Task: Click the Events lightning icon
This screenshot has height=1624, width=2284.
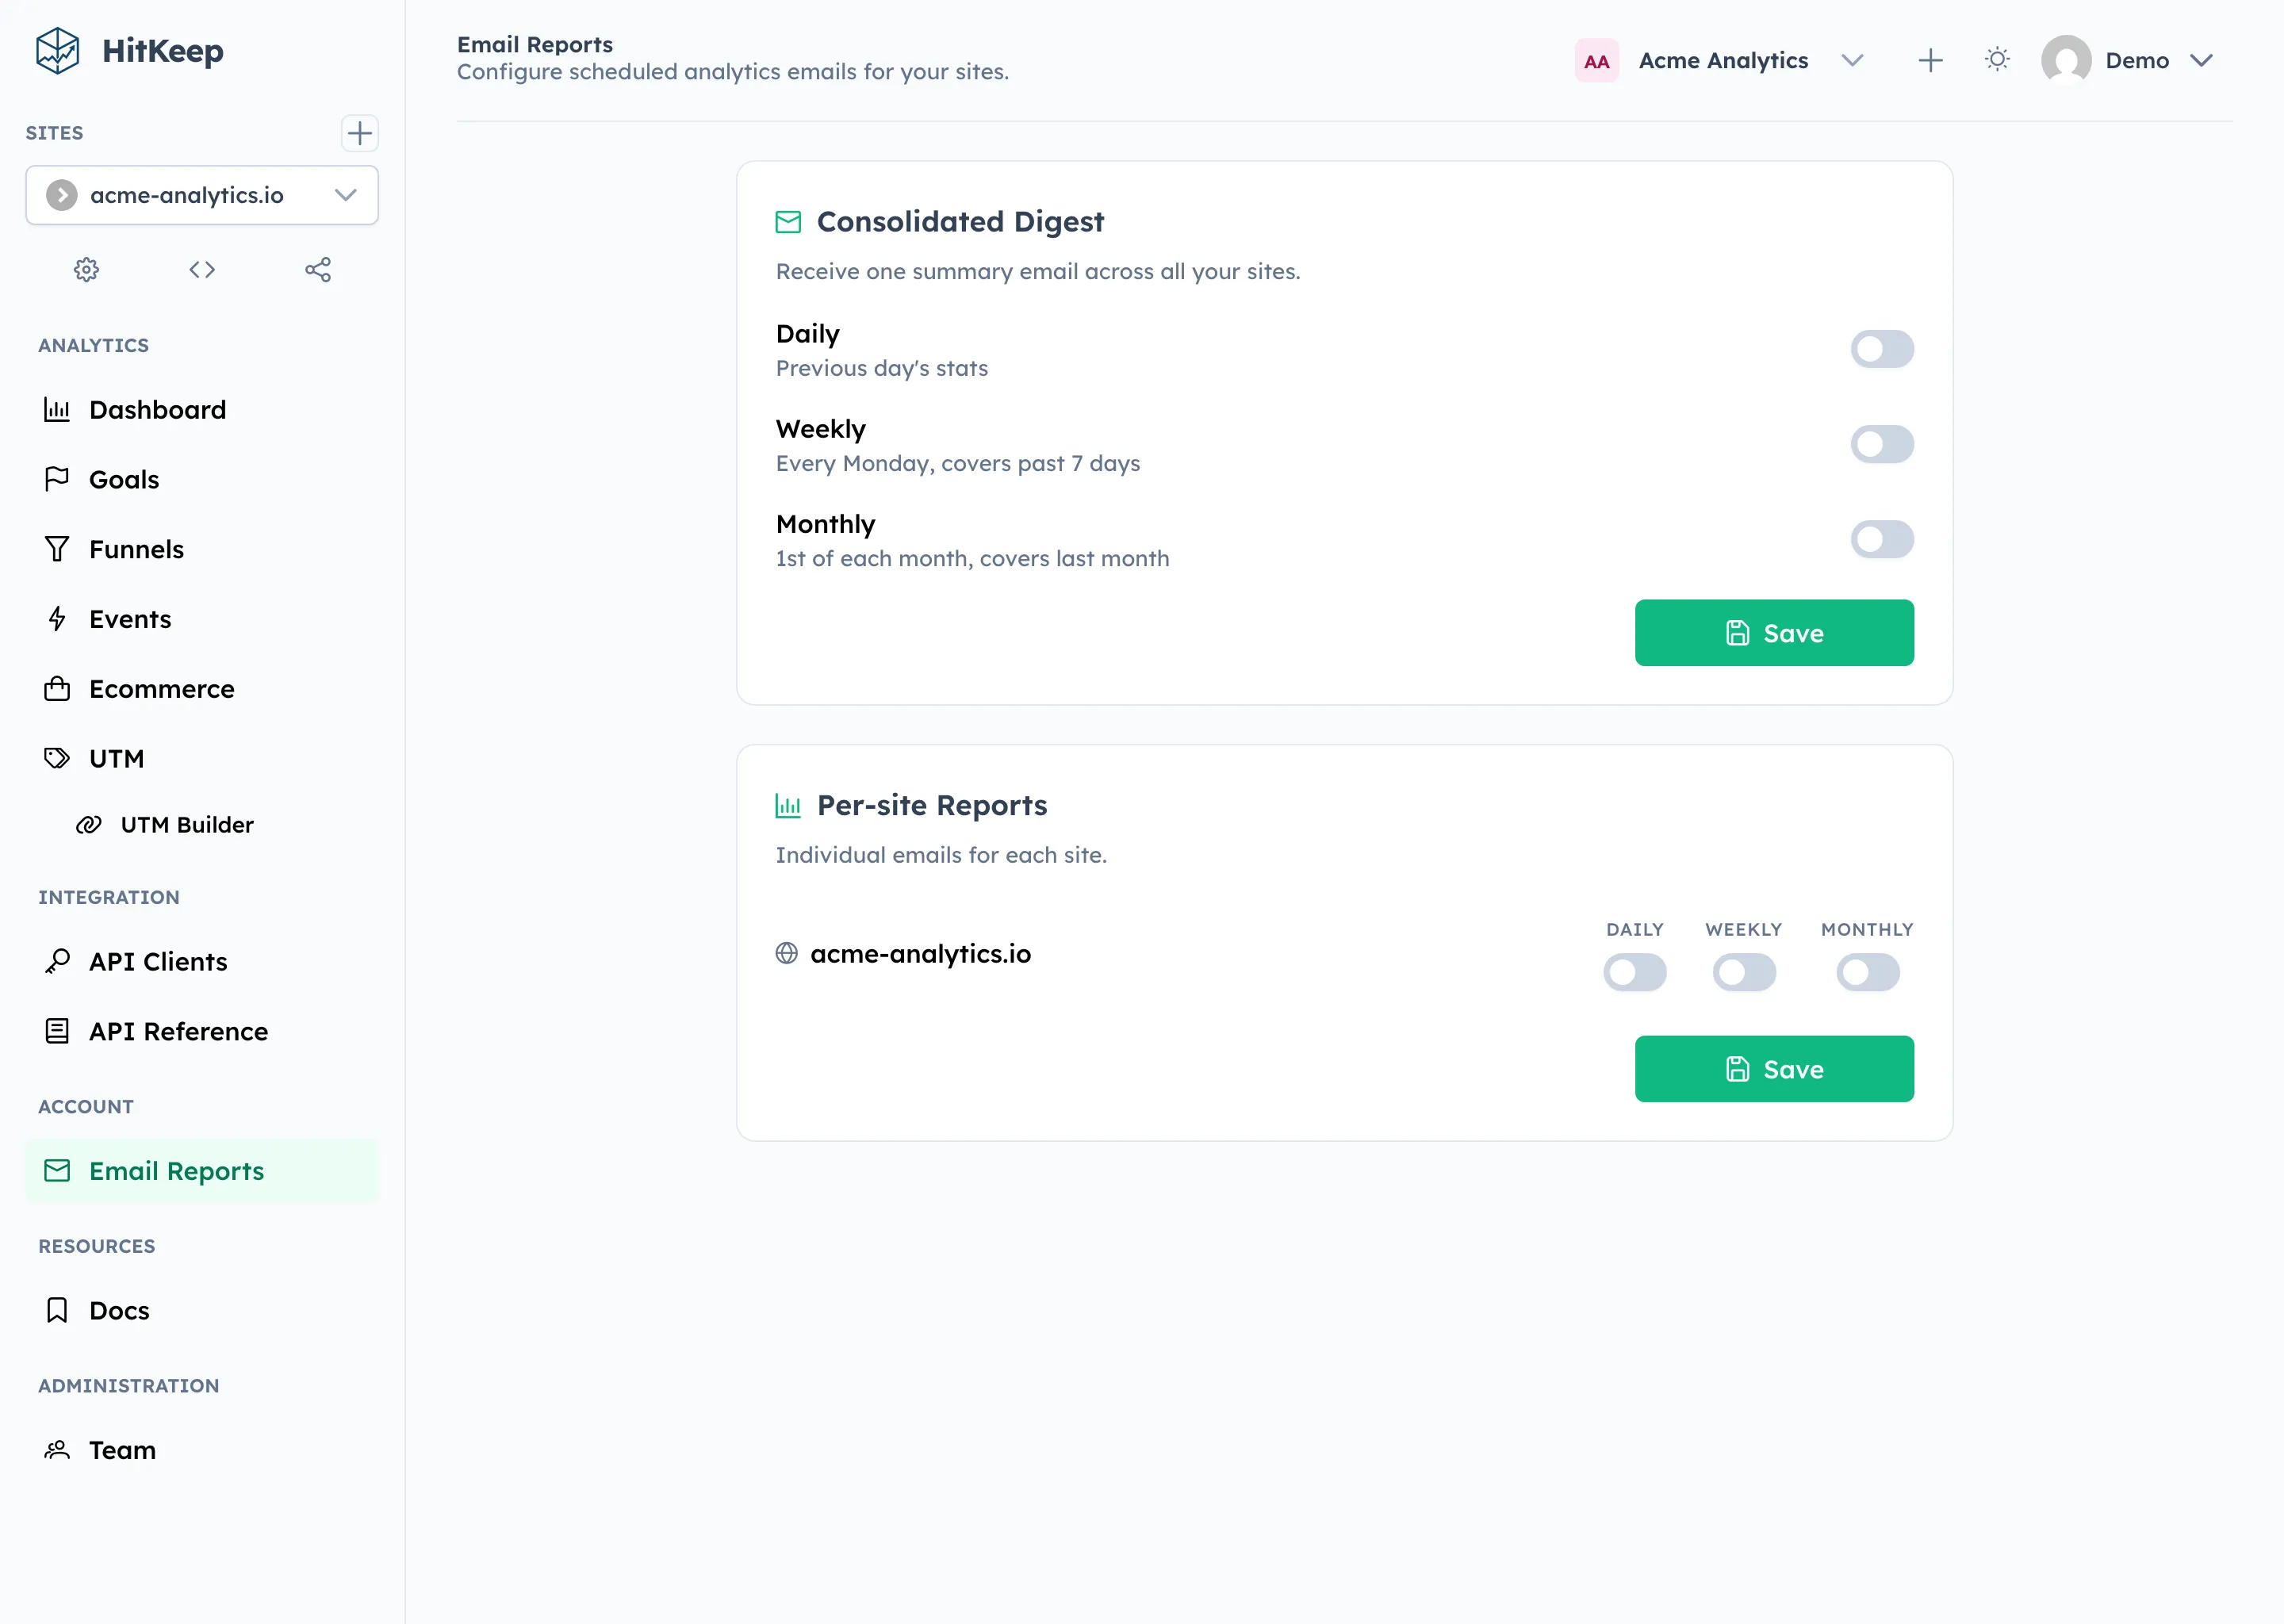Action: click(x=57, y=619)
